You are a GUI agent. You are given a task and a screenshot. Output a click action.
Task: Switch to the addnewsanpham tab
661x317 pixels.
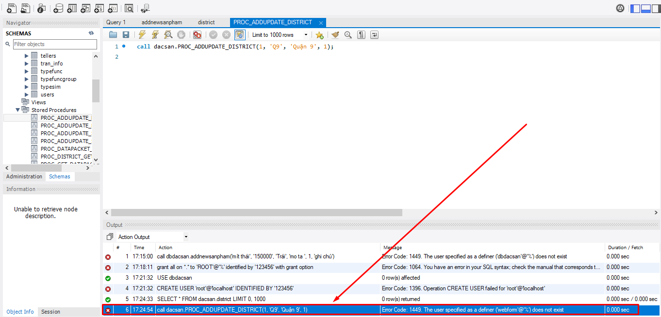(162, 22)
